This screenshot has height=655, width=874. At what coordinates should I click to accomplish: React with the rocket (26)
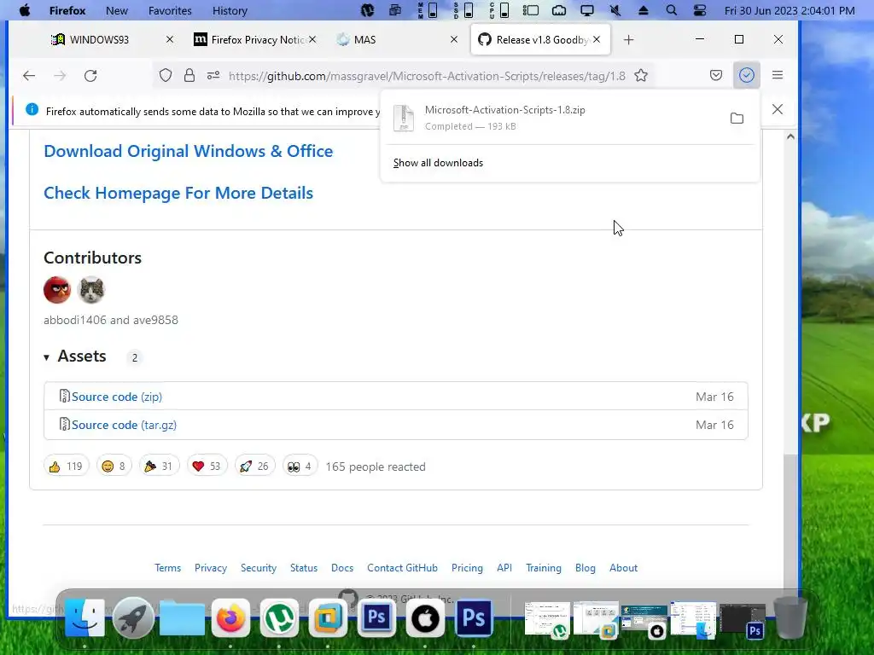pyautogui.click(x=254, y=467)
